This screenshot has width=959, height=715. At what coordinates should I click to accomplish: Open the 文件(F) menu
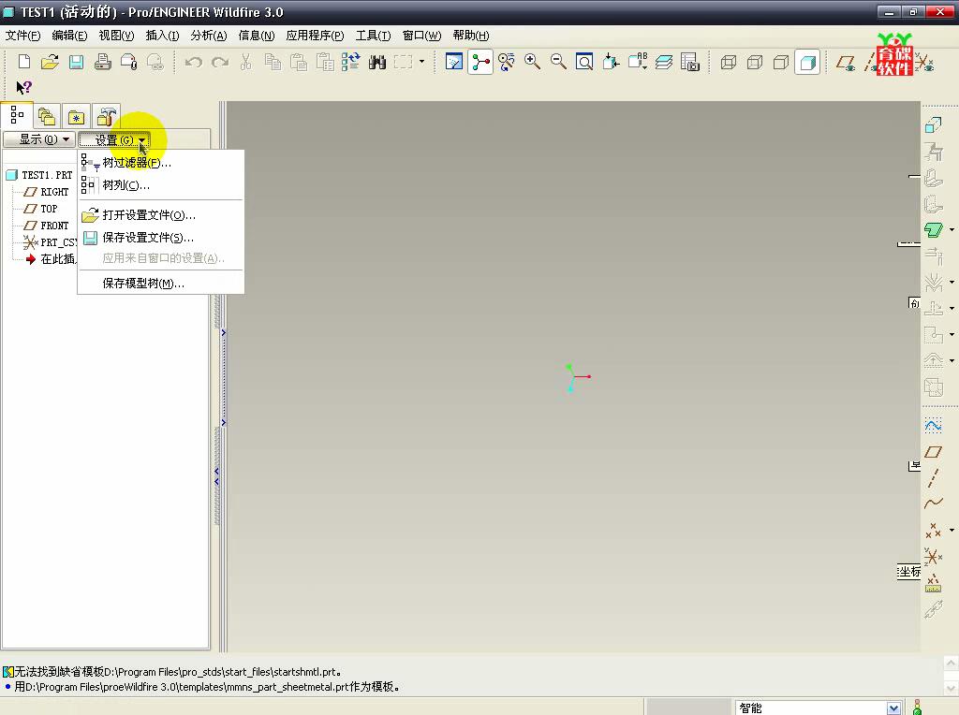pyautogui.click(x=23, y=36)
